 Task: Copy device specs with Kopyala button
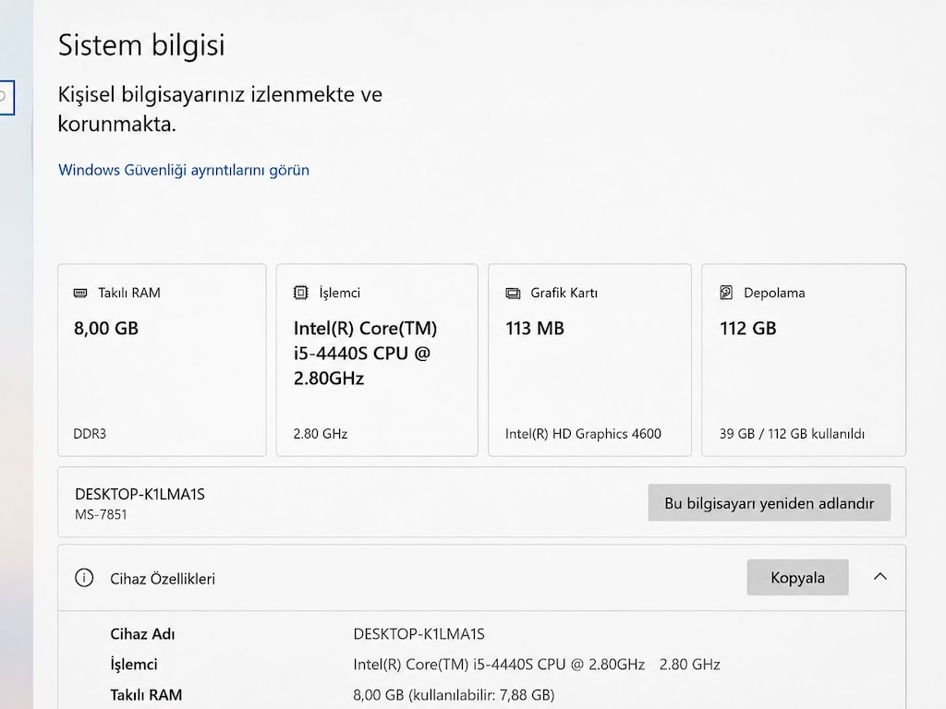[x=797, y=578]
